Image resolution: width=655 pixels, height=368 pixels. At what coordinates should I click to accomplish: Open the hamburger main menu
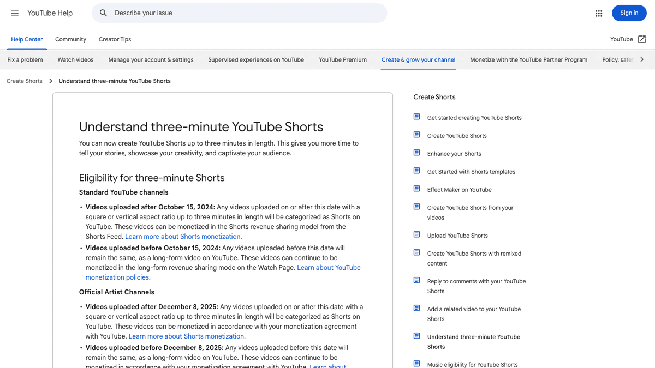point(15,13)
